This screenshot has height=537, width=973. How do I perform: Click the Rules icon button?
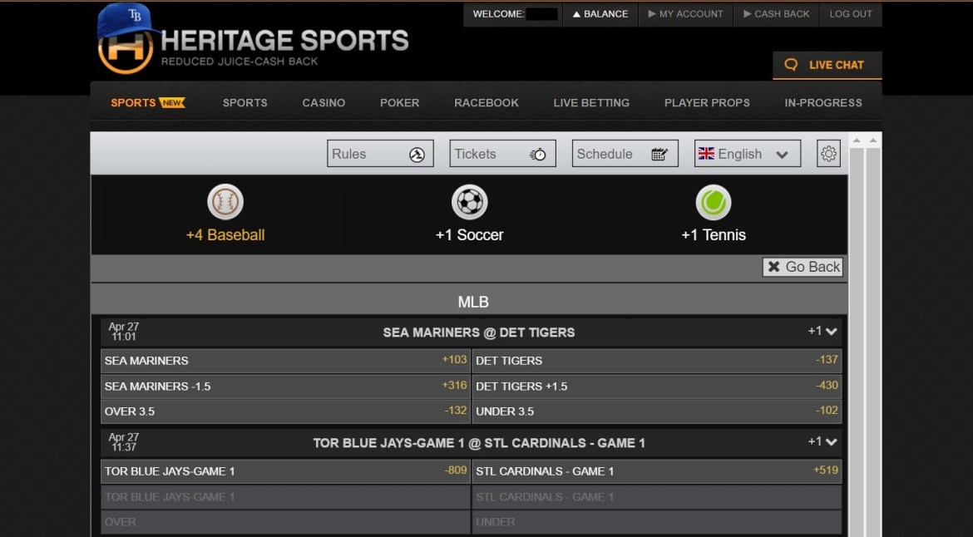click(x=380, y=154)
